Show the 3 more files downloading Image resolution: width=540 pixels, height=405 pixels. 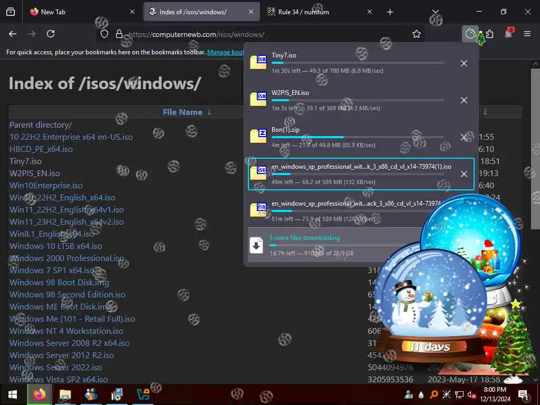pyautogui.click(x=305, y=238)
